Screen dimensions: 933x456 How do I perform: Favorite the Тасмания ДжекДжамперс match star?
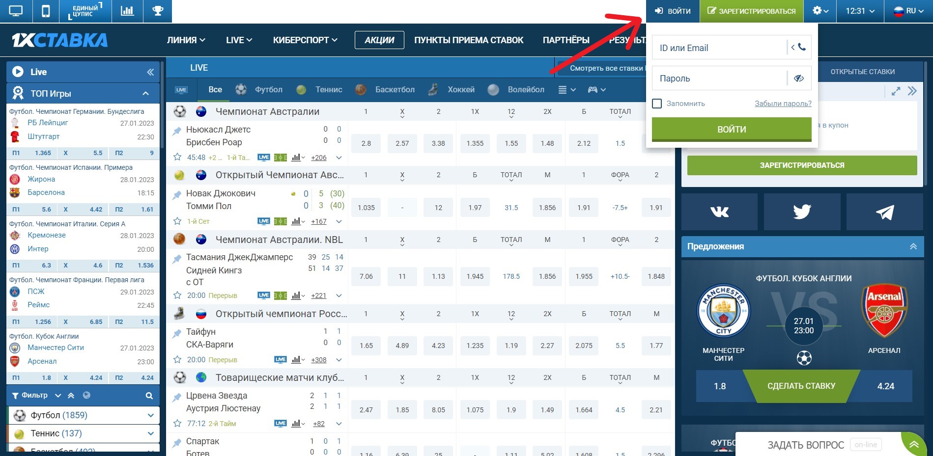click(x=177, y=295)
